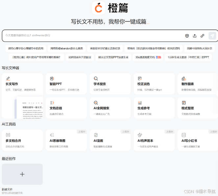Click the send paper-plane button
The height and width of the screenshot is (196, 218).
[212, 36]
